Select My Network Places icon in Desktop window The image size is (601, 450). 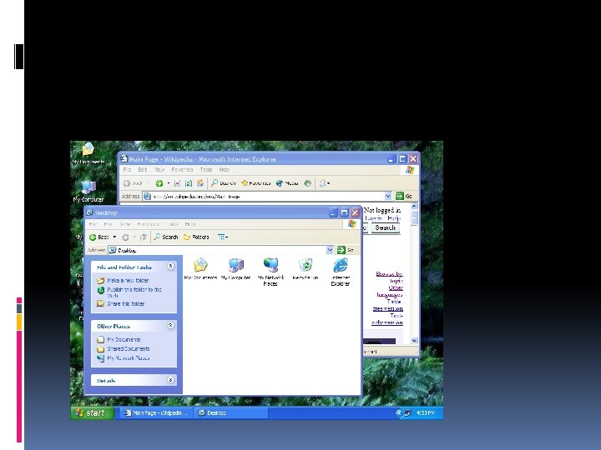[270, 272]
